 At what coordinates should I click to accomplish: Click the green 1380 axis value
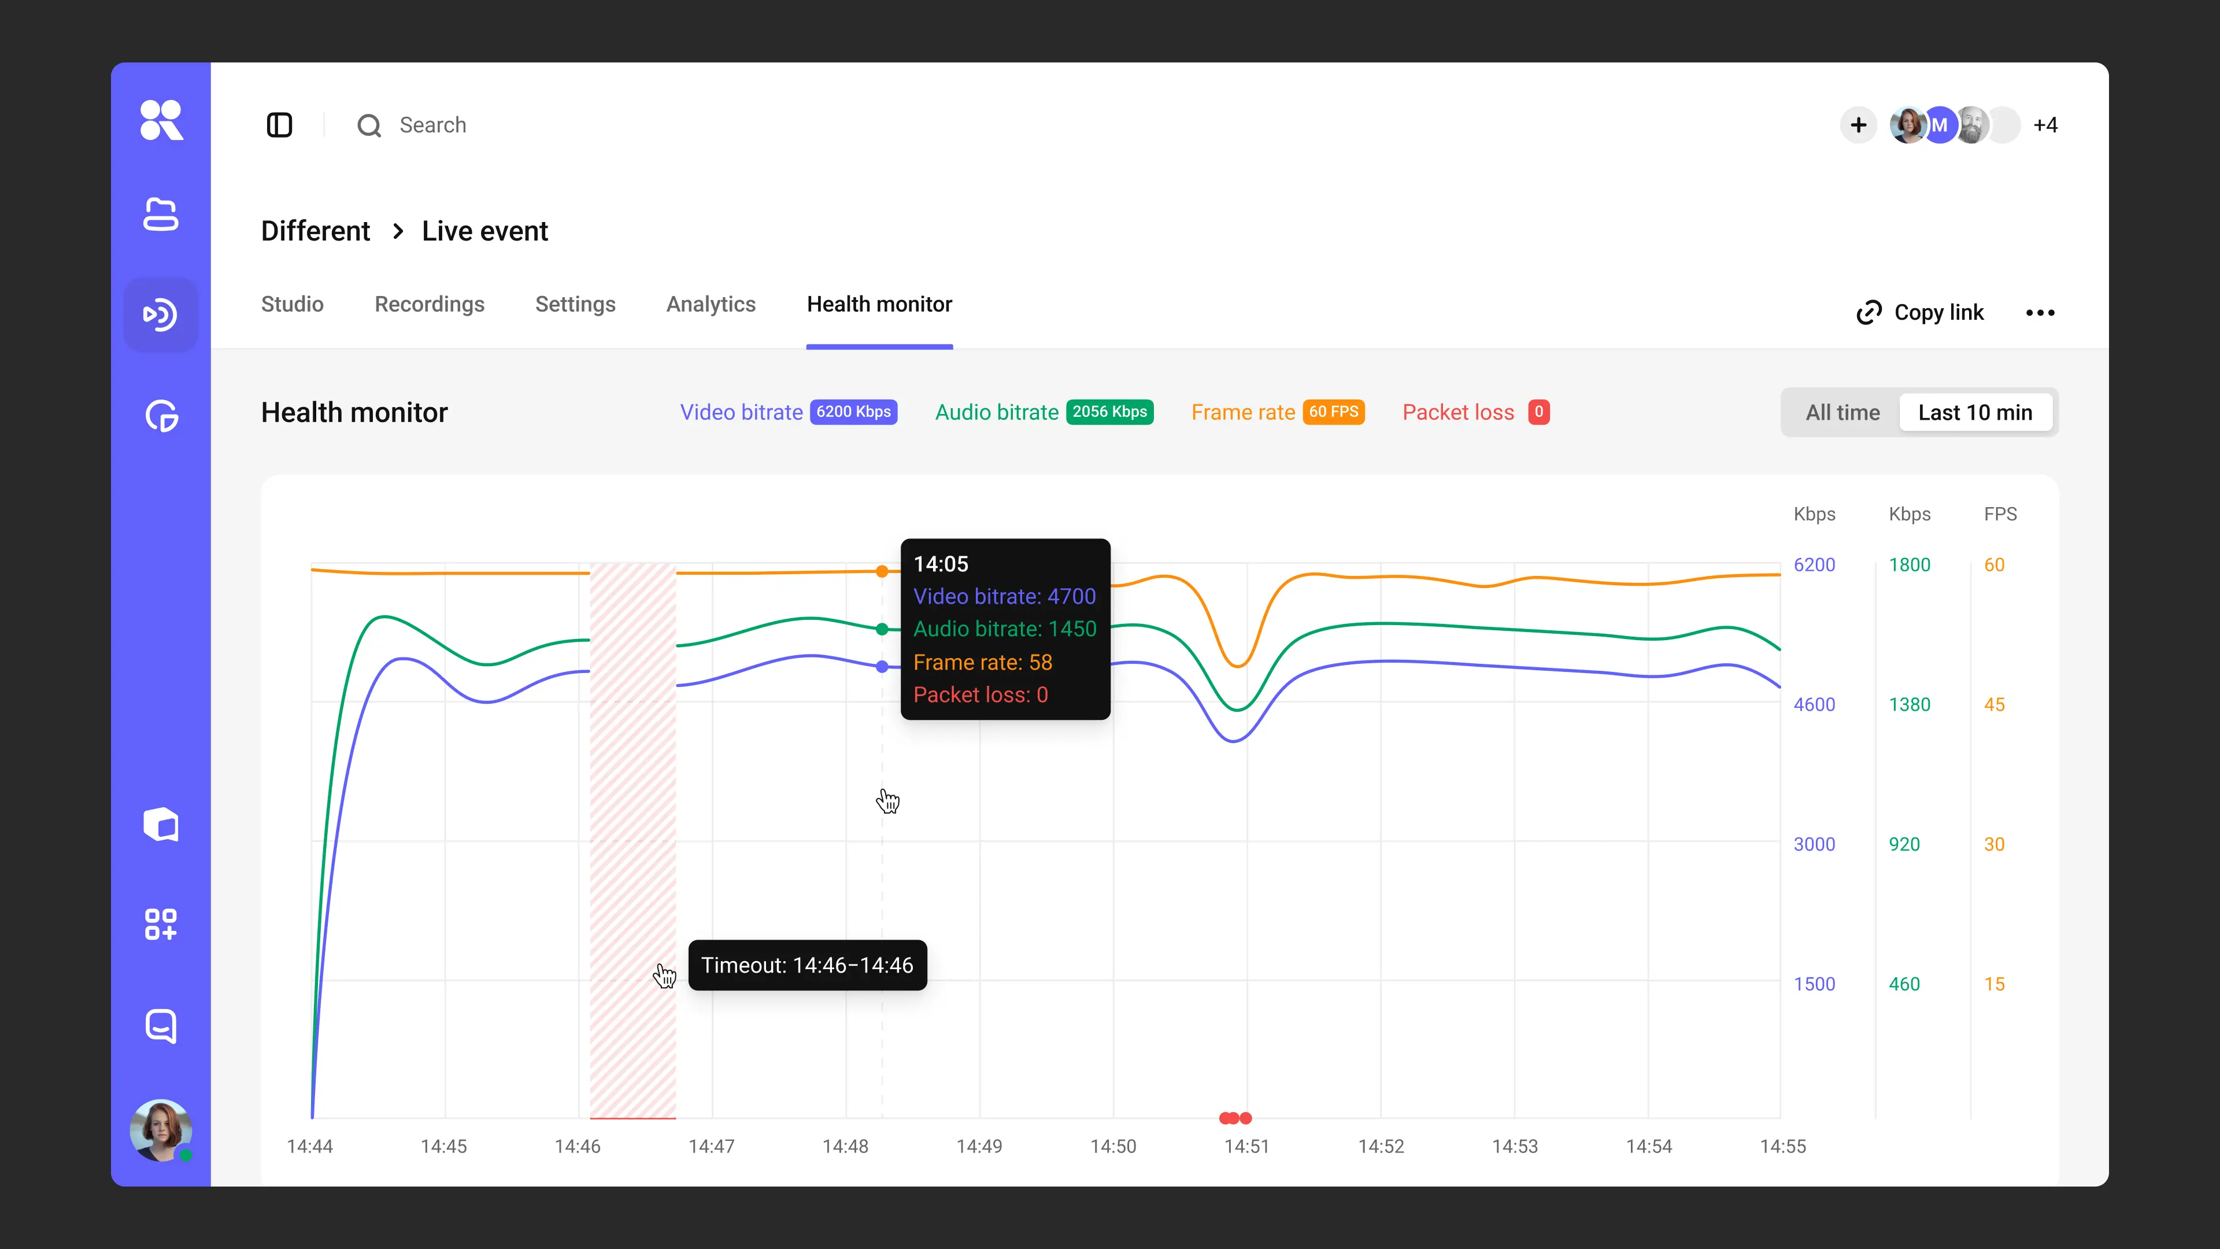(x=1910, y=704)
